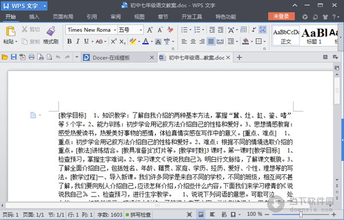The height and width of the screenshot is (220, 344).
Task: Toggle Underline formatting
Action: [x=87, y=41]
